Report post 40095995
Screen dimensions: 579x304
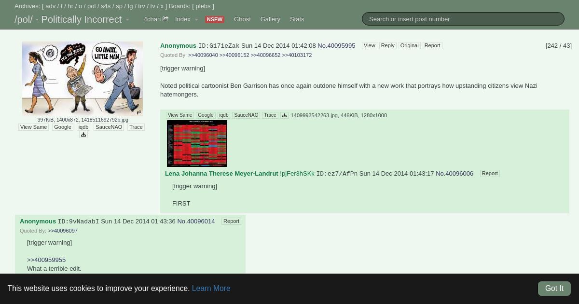click(x=432, y=45)
